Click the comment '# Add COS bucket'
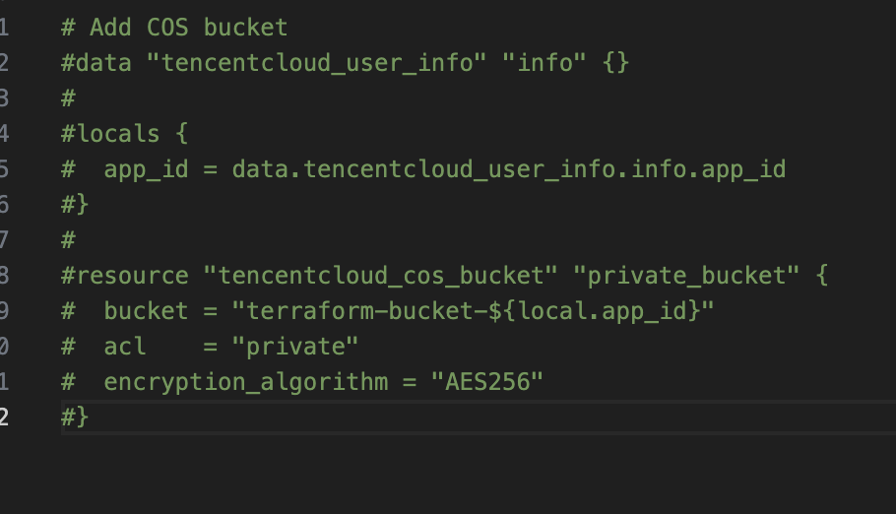This screenshot has height=514, width=896. tap(174, 28)
